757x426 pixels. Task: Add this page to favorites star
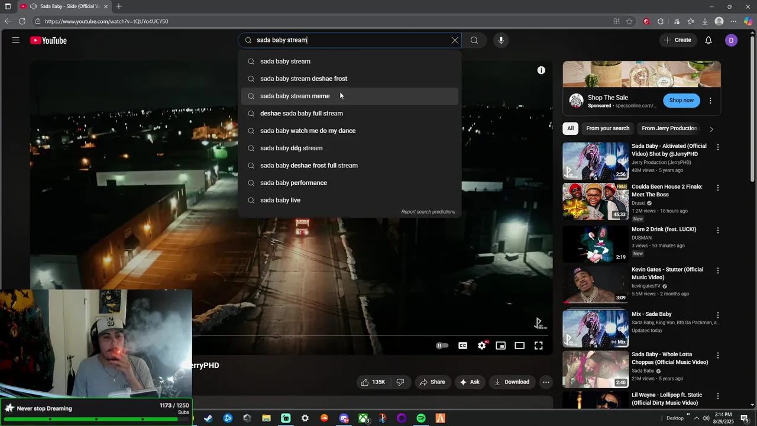tap(629, 21)
